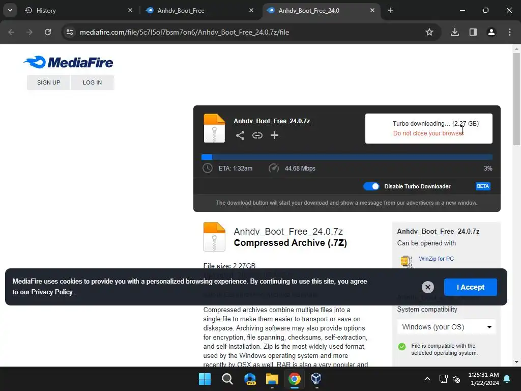The width and height of the screenshot is (521, 391).
Task: Open the WinZip for PC link
Action: (x=436, y=259)
